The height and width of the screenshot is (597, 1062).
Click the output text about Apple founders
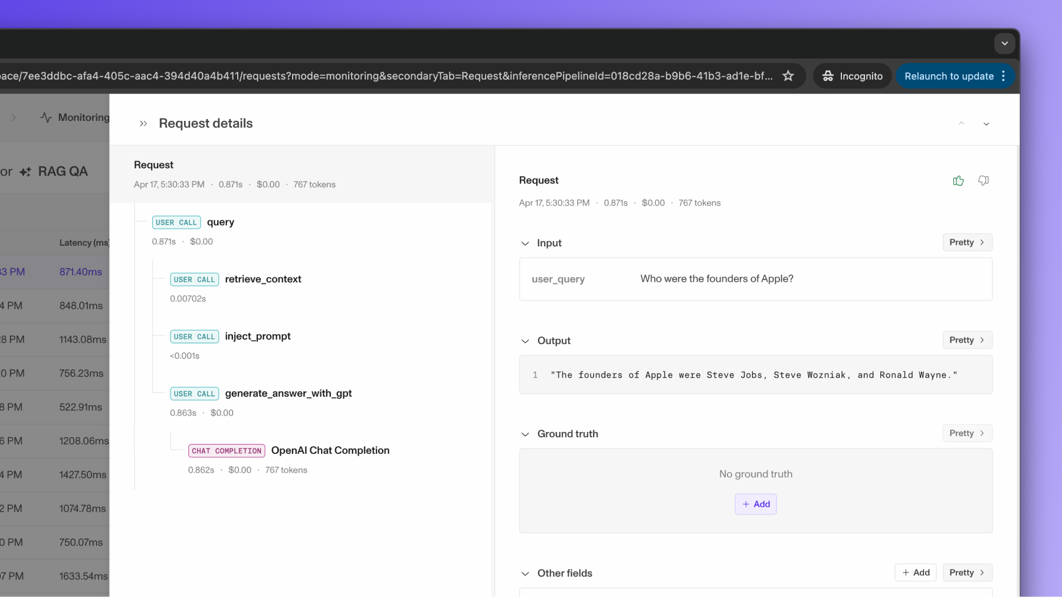pyautogui.click(x=753, y=375)
